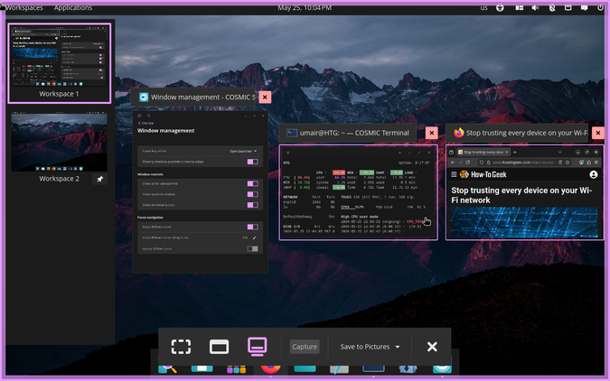Toggle Show active window hint
The width and height of the screenshot is (610, 381).
point(252,183)
